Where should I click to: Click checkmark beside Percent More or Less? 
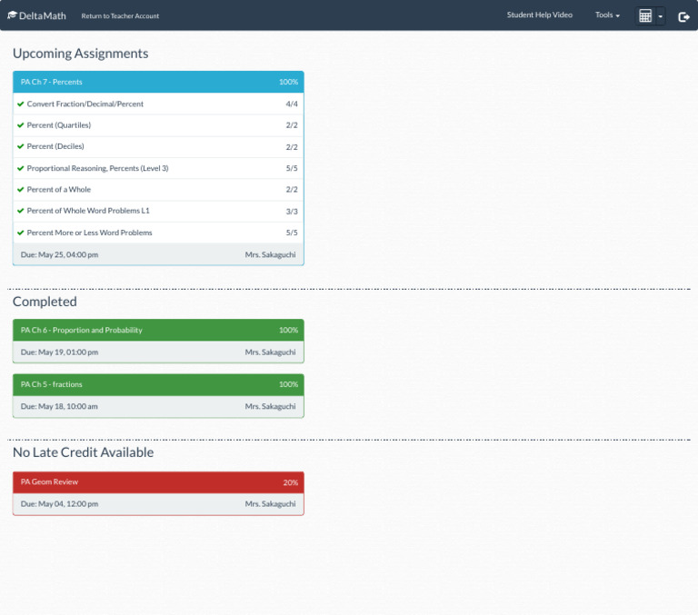(x=20, y=233)
